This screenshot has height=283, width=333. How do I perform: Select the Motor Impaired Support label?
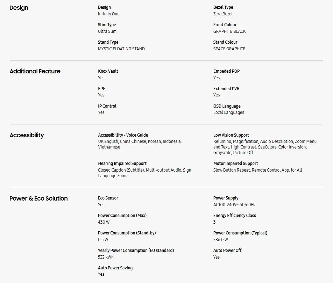point(236,164)
